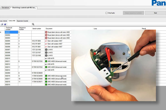166x110 pixels.
Task: Click ASB 4479 text in row 002014
Action: tap(51, 70)
